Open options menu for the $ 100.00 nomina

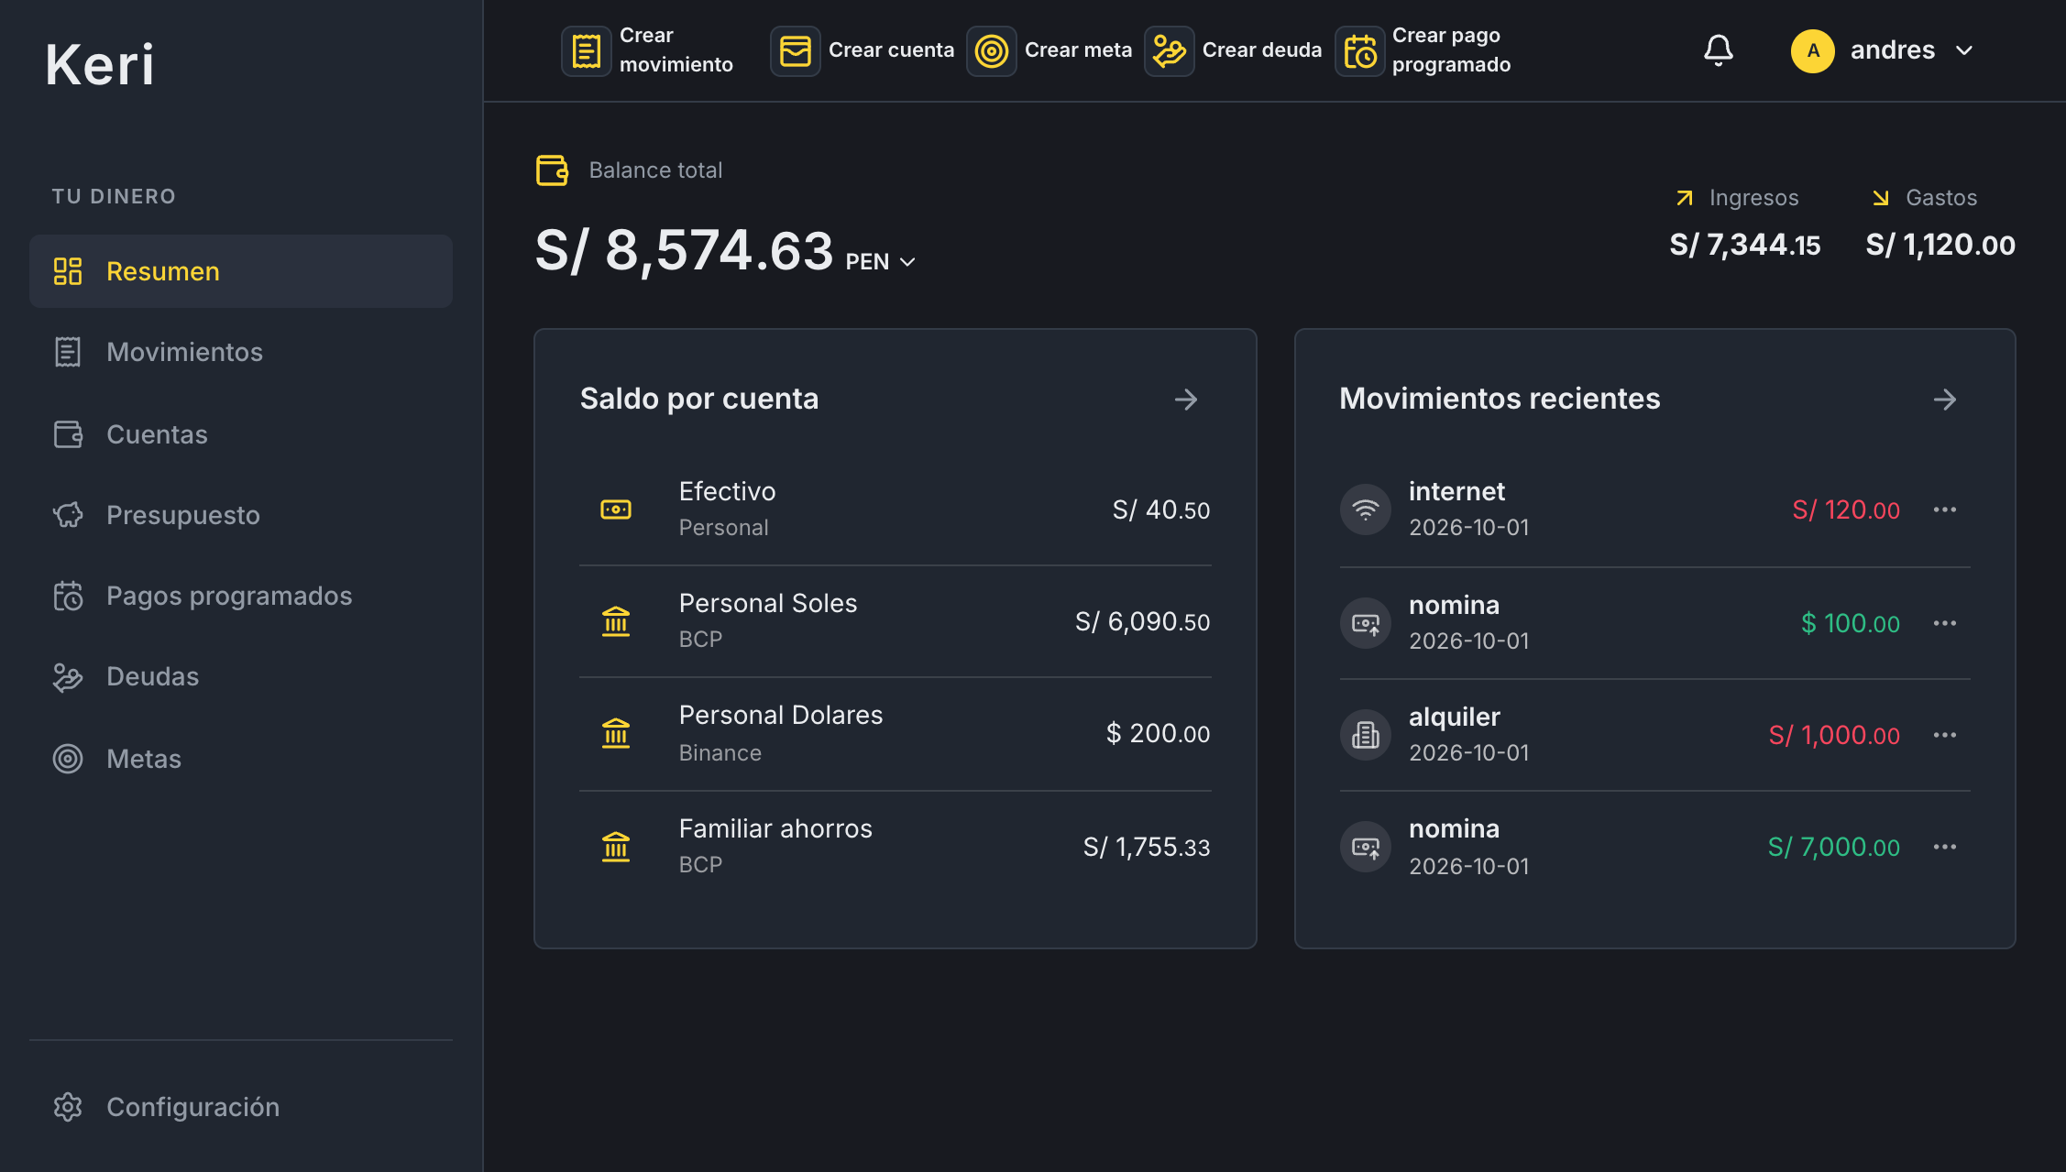pyautogui.click(x=1944, y=623)
